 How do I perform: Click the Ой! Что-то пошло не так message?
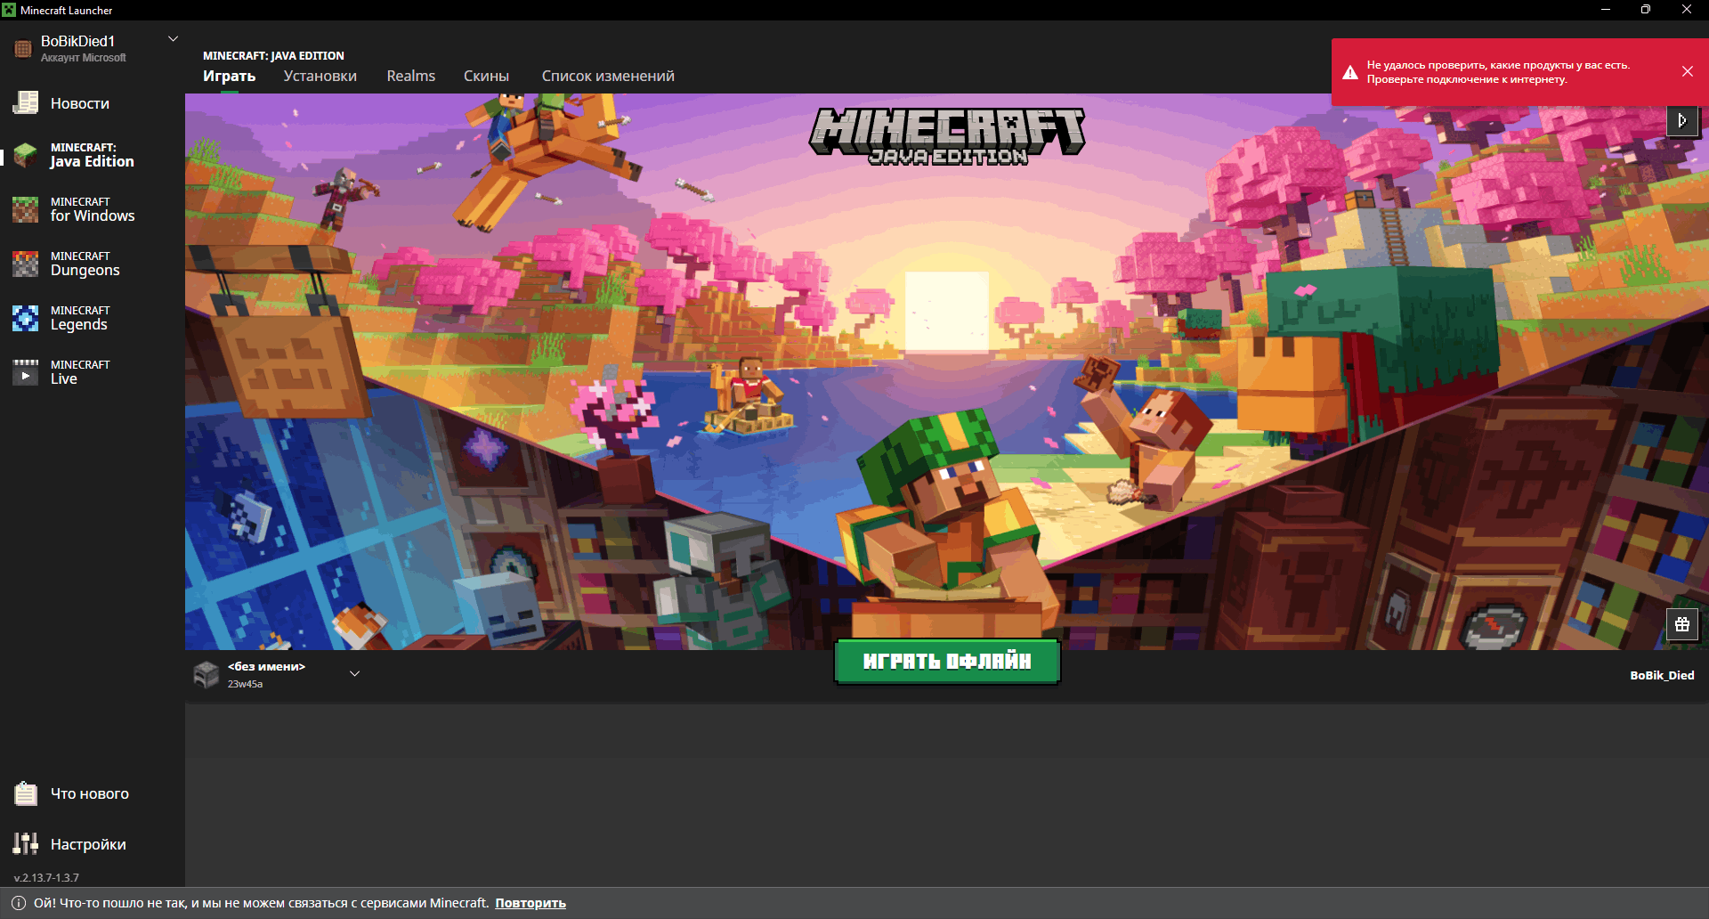(x=262, y=903)
